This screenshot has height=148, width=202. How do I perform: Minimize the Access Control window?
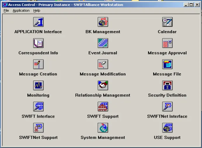tap(186, 5)
